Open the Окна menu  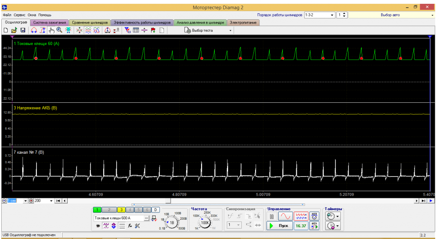(32, 15)
